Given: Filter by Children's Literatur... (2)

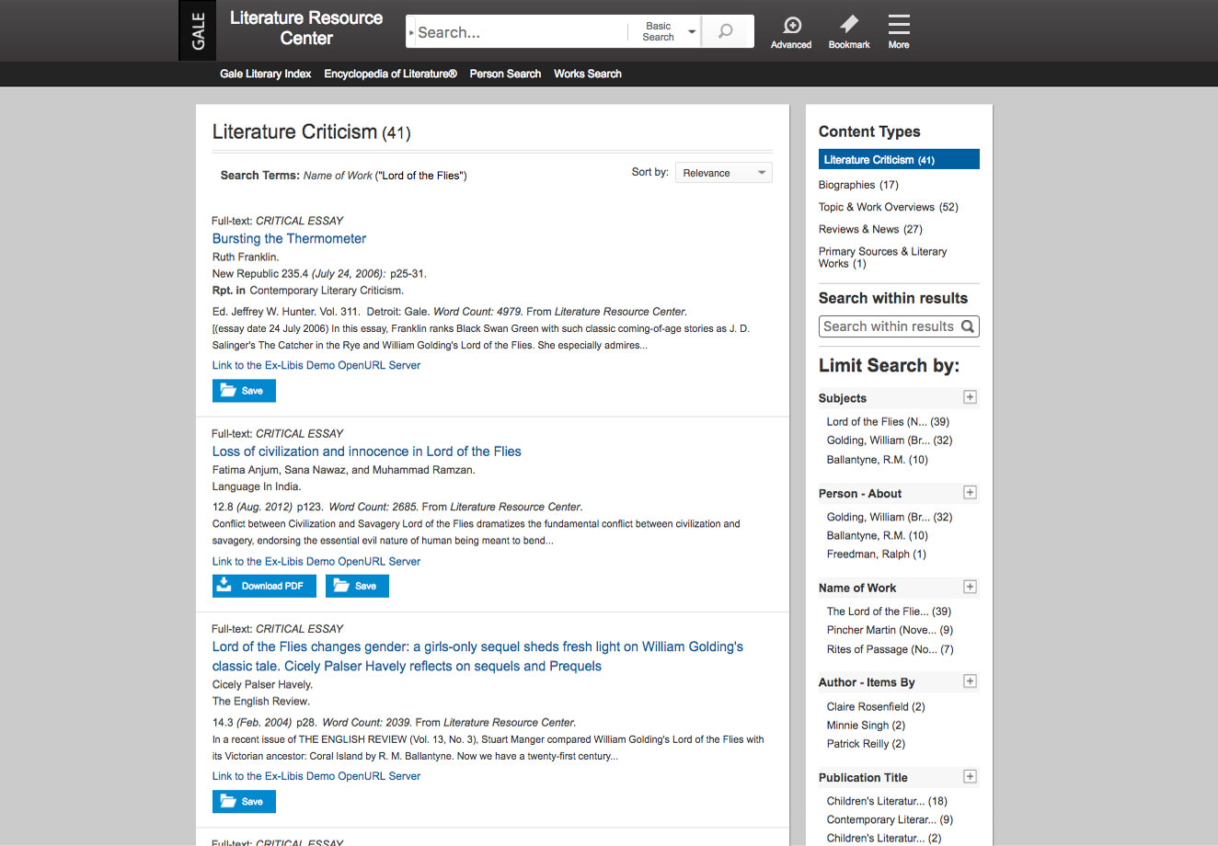Looking at the screenshot, I should (x=884, y=839).
